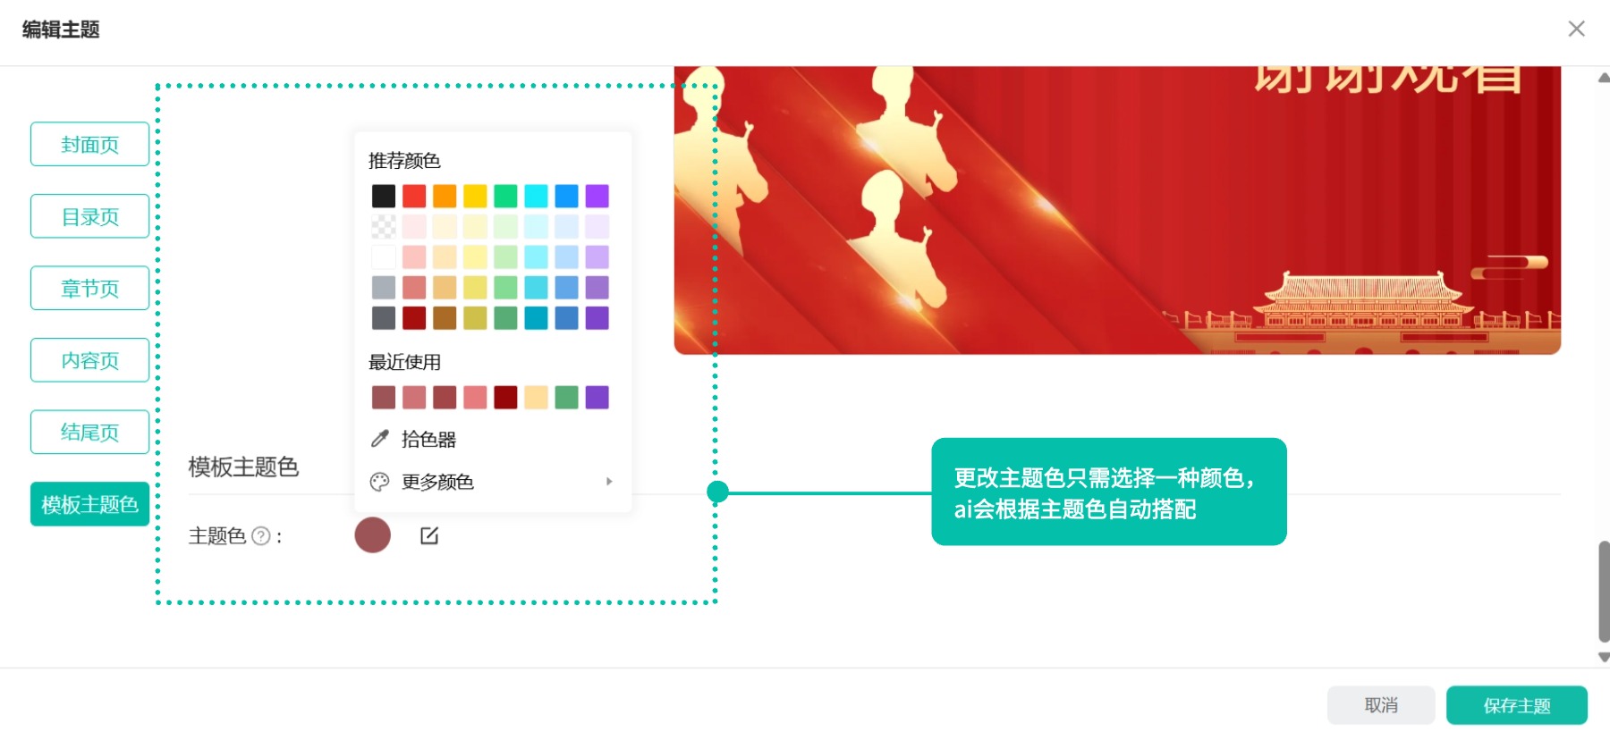This screenshot has height=740, width=1610.
Task: Click the 取消 button
Action: (x=1381, y=705)
